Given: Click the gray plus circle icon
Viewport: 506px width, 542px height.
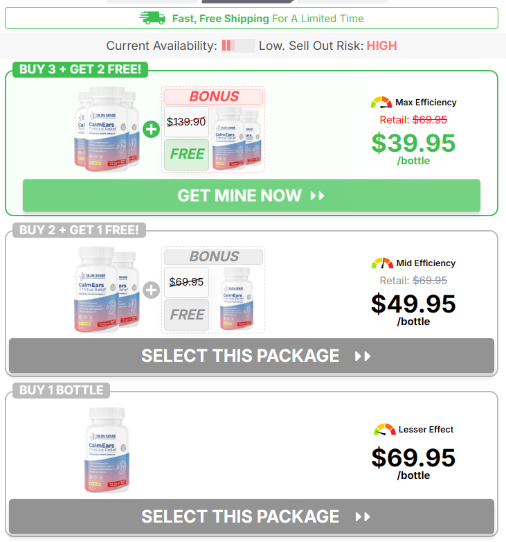Looking at the screenshot, I should (151, 290).
